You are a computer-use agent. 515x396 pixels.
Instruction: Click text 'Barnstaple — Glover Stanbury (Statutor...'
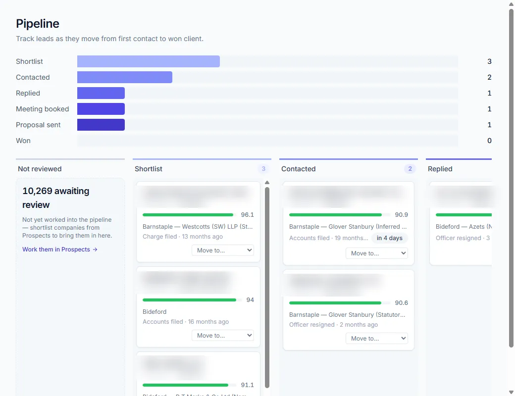pos(347,314)
